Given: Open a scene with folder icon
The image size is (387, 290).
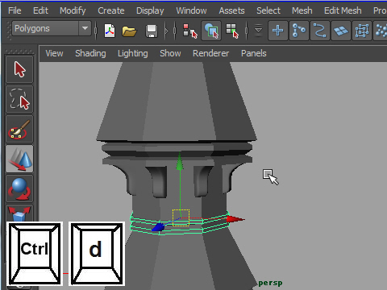Looking at the screenshot, I should pyautogui.click(x=129, y=31).
